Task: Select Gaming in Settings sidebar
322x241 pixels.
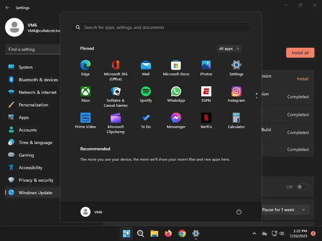Action: (x=33, y=155)
